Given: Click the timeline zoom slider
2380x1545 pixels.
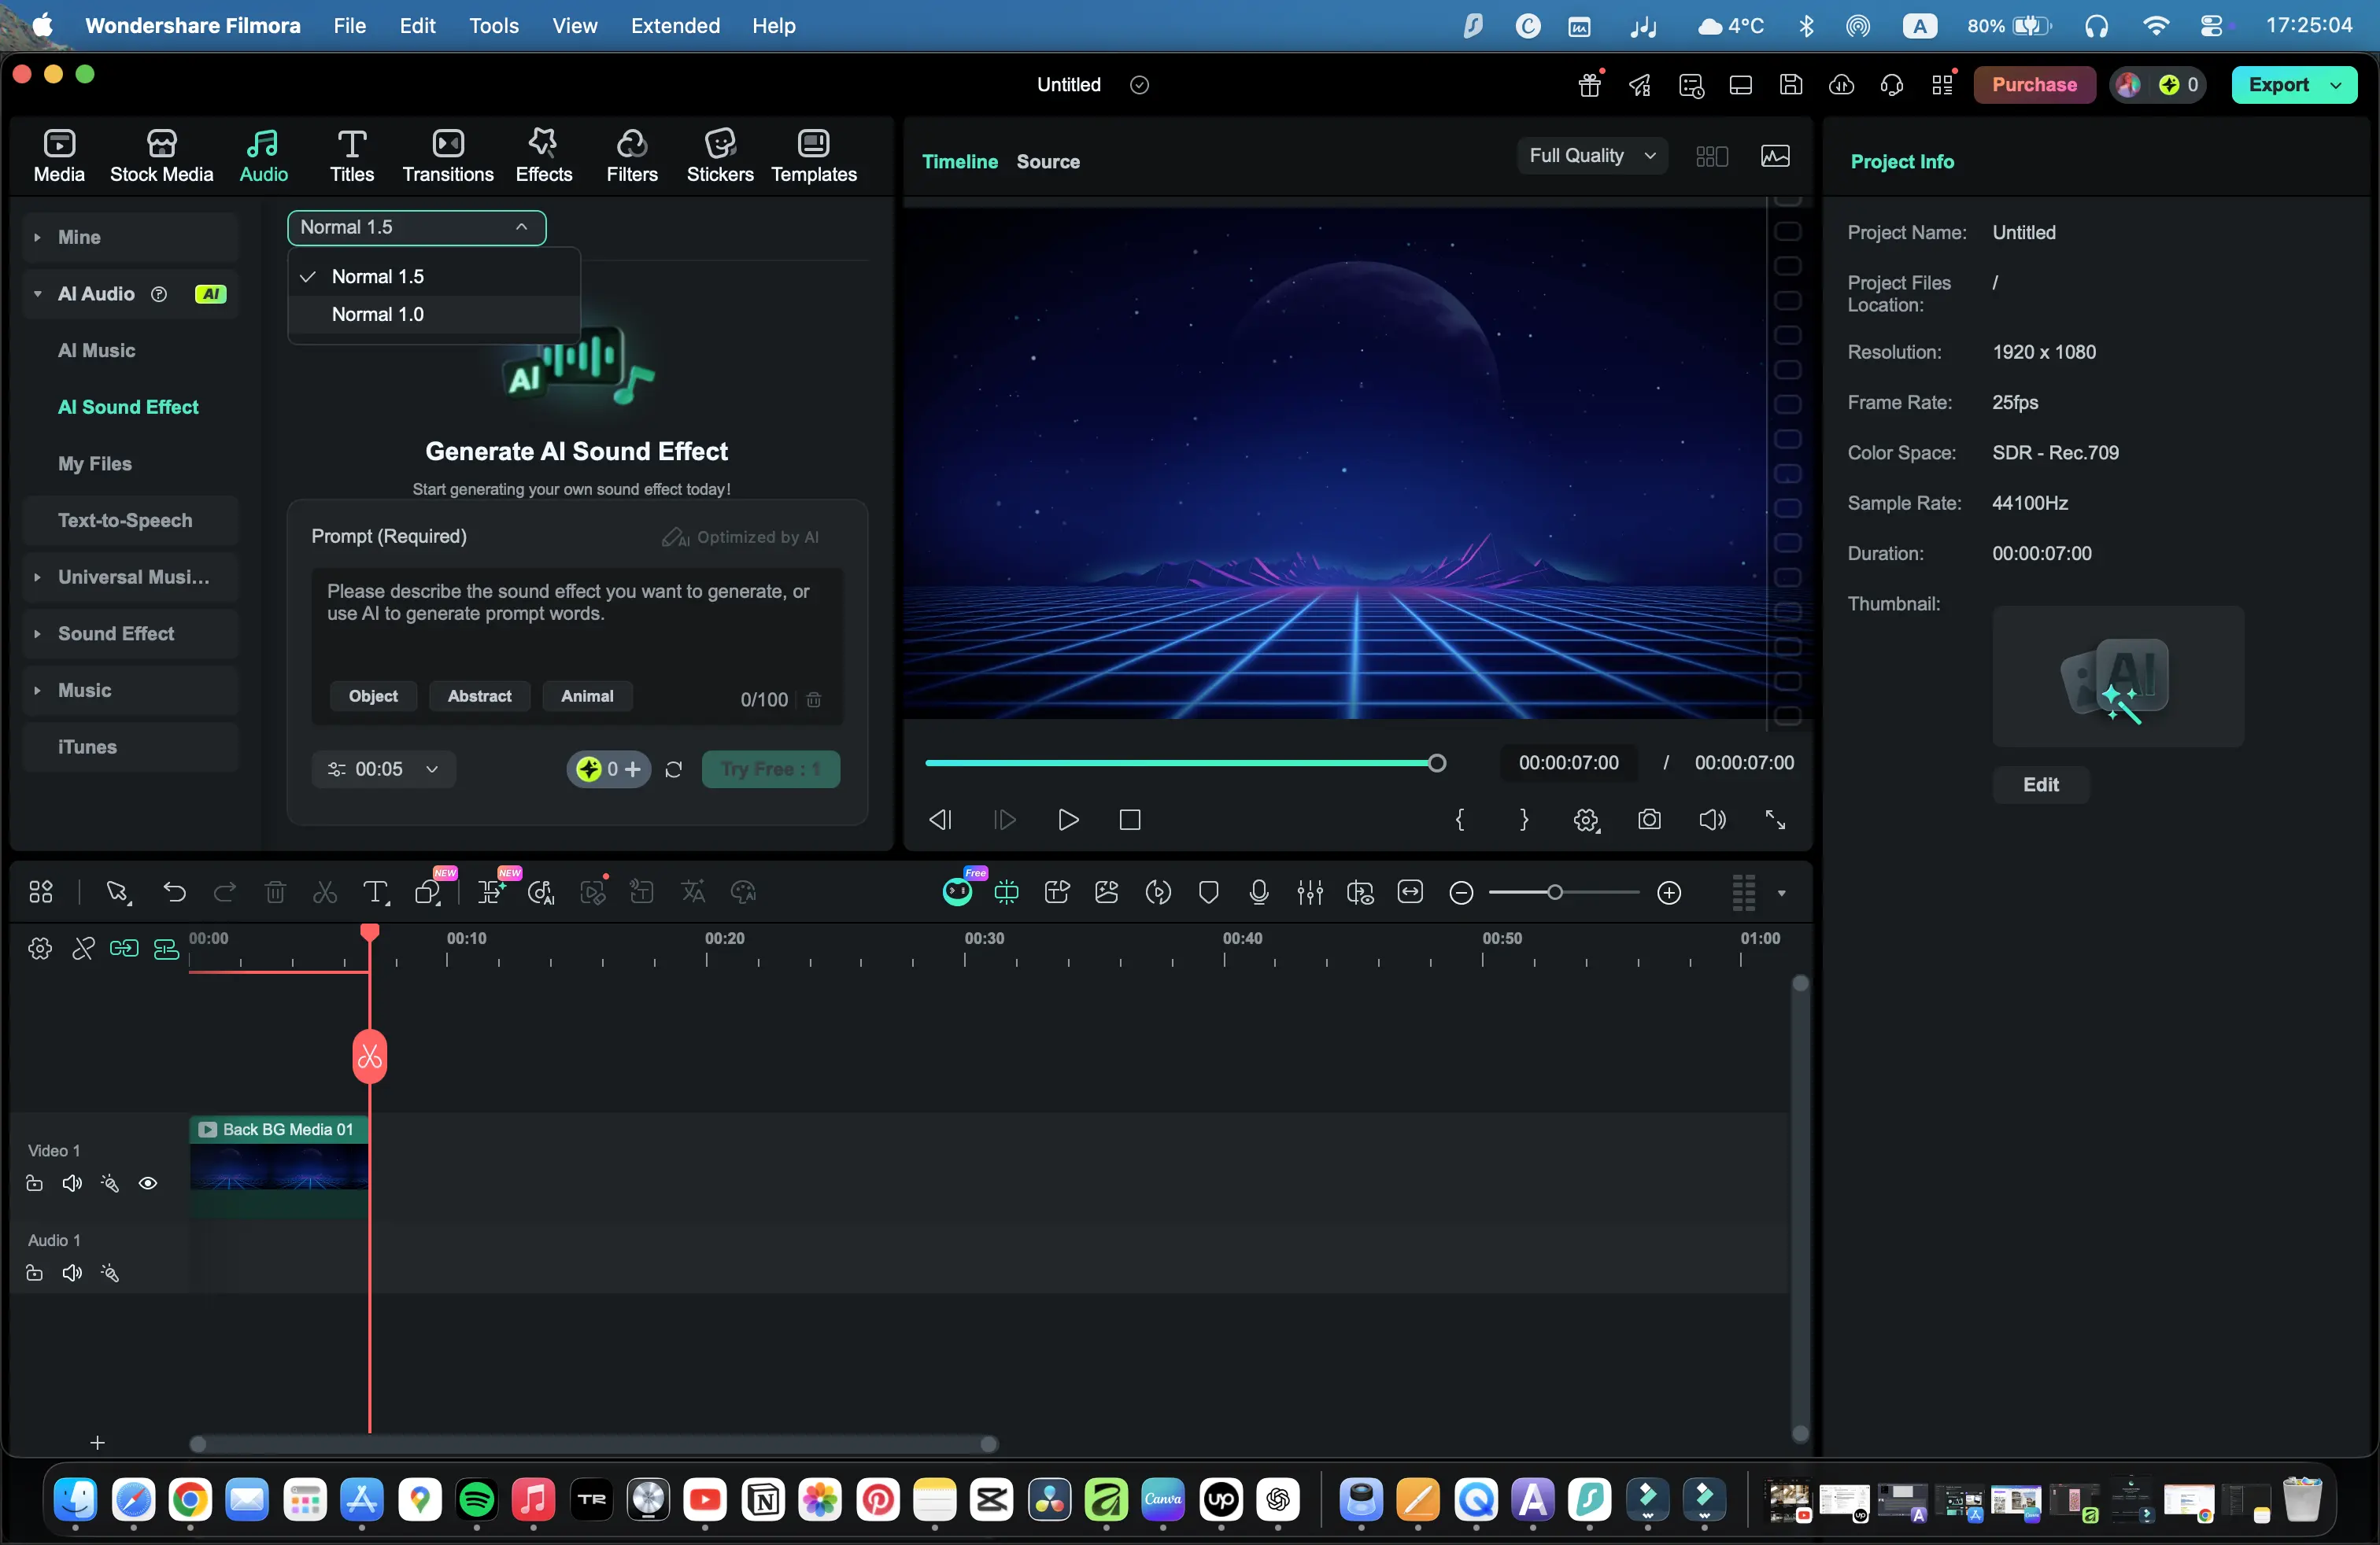Looking at the screenshot, I should [x=1554, y=891].
